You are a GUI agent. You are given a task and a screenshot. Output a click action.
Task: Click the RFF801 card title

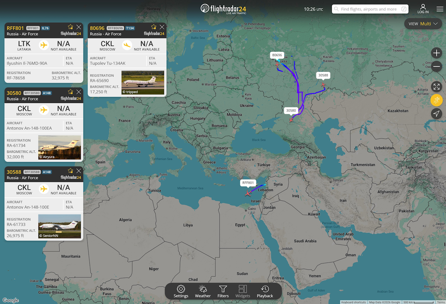[15, 28]
